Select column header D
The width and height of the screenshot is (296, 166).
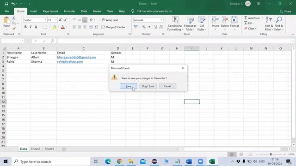point(118,48)
